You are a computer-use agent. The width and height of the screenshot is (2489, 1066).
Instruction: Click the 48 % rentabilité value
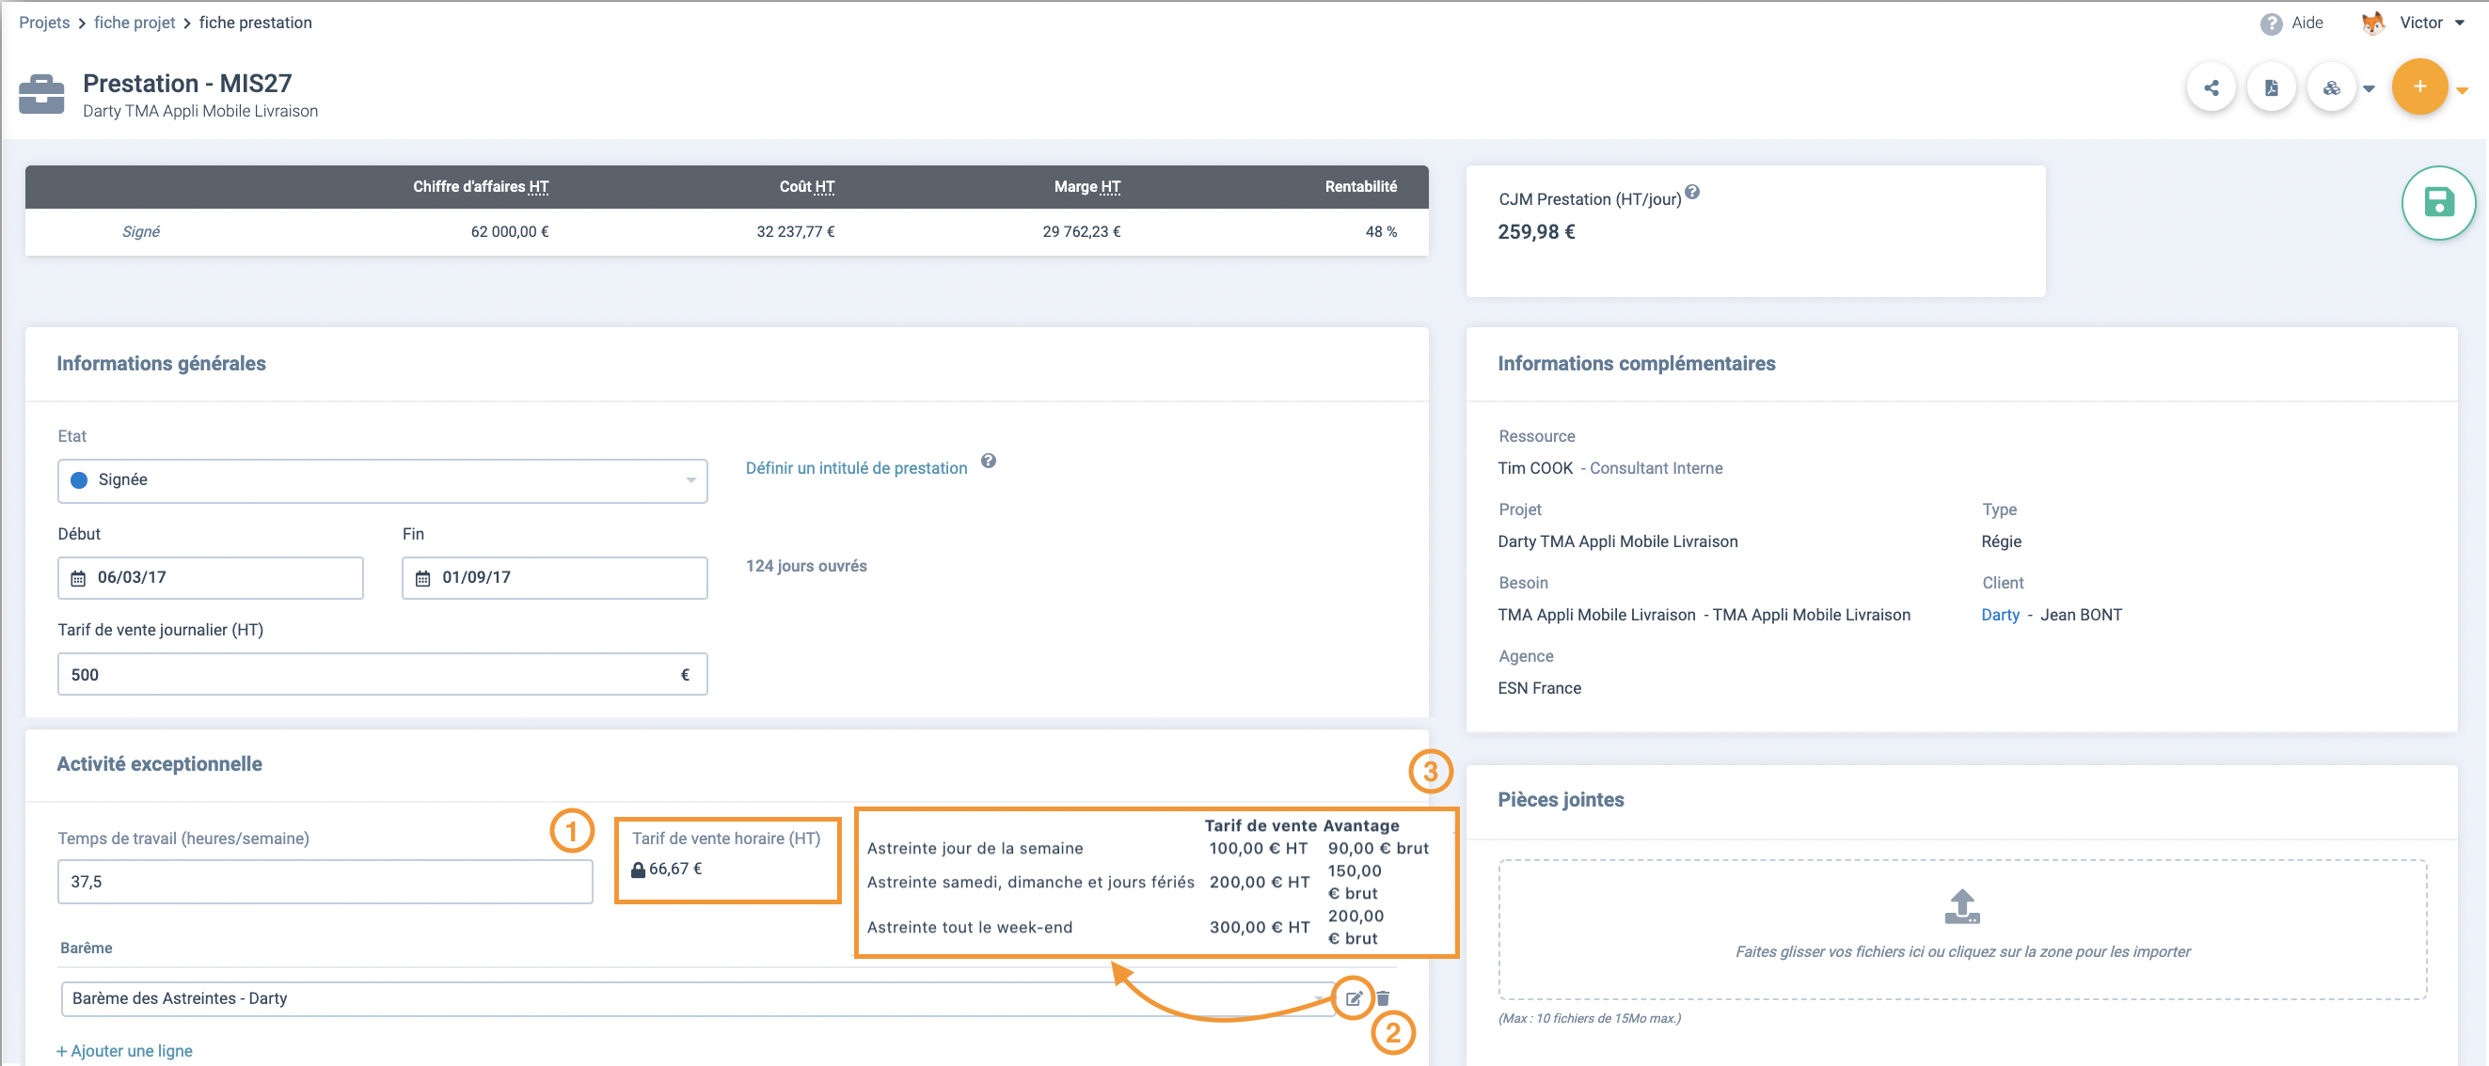click(1381, 232)
